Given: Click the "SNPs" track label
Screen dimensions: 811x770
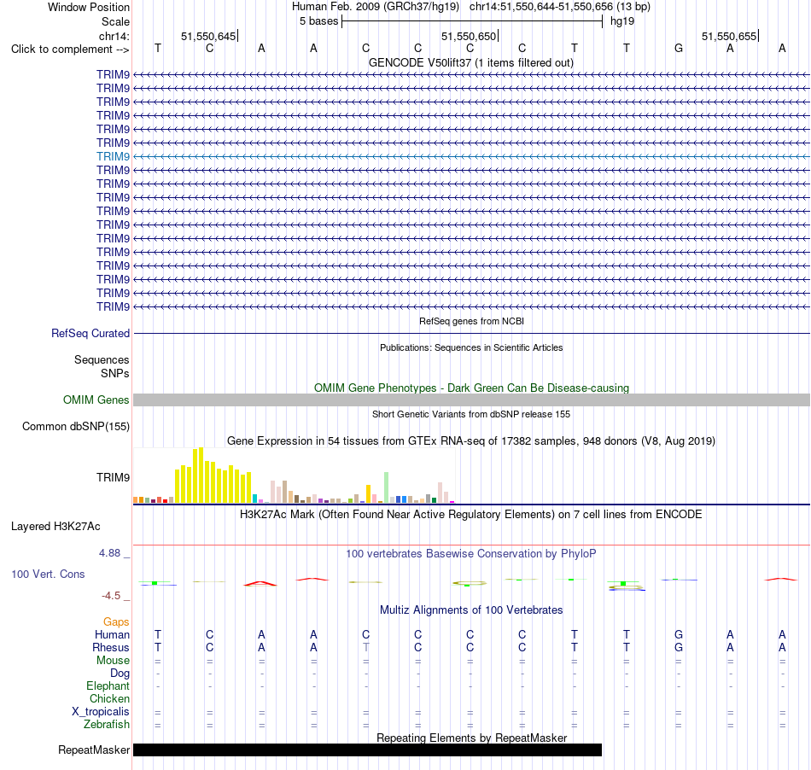Looking at the screenshot, I should [115, 373].
